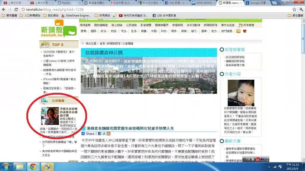Click the page vertical scrollbar thumb
Viewport: 305px width, 171px height.
coord(303,38)
